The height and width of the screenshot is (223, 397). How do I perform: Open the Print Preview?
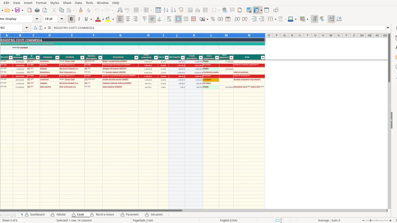[x=45, y=10]
